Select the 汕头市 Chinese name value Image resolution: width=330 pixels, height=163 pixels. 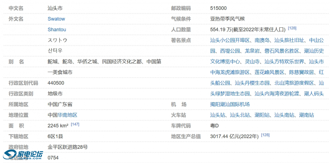(55, 8)
